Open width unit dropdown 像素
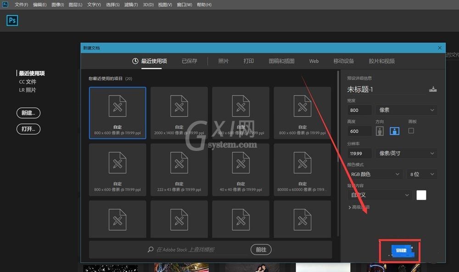 [x=407, y=110]
